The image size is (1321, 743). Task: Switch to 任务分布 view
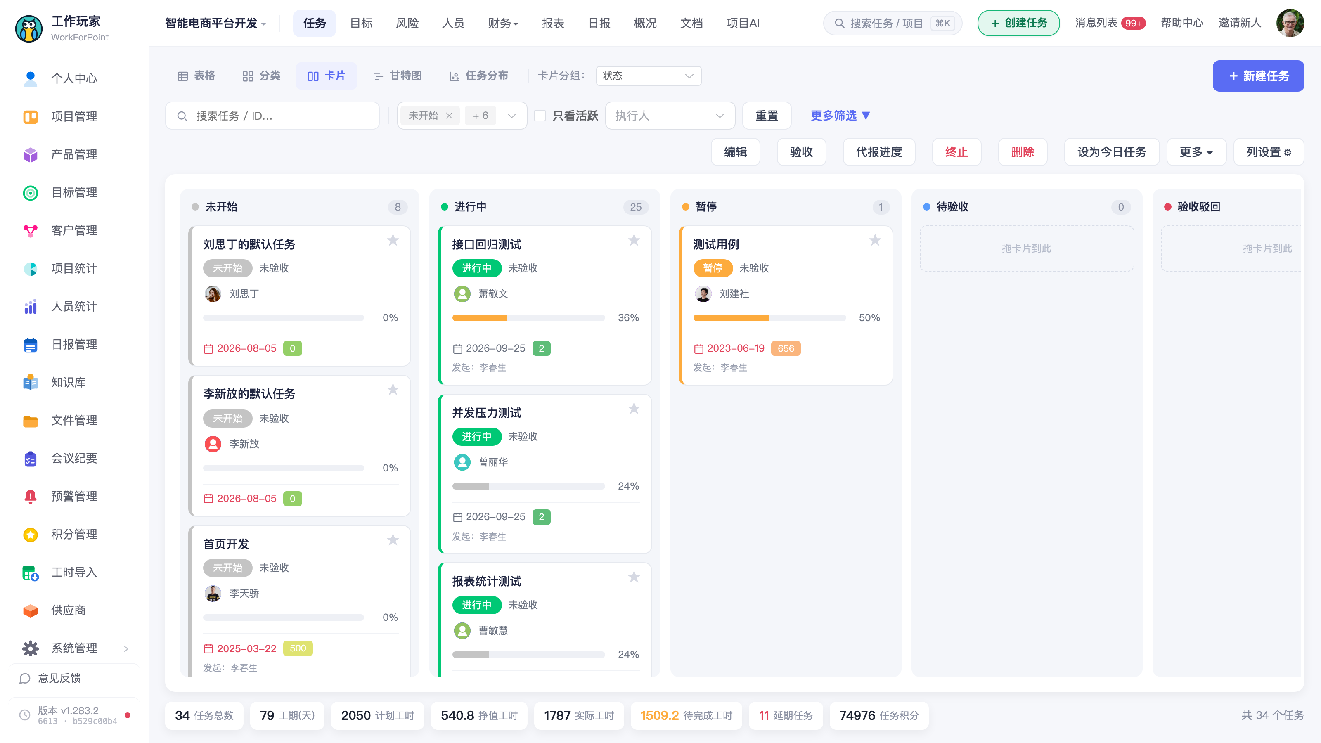(x=478, y=76)
